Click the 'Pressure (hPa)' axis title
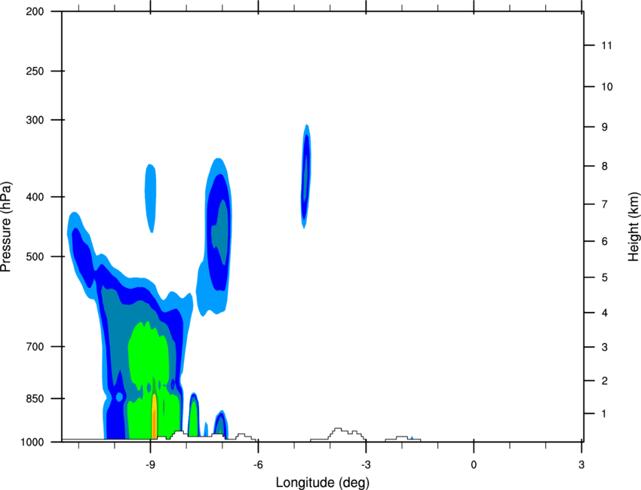The image size is (641, 490). pos(6,226)
